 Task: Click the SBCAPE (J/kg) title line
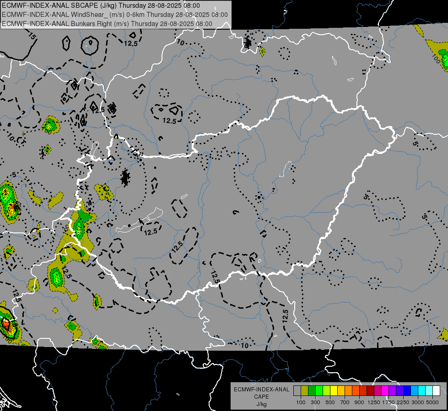(x=101, y=5)
